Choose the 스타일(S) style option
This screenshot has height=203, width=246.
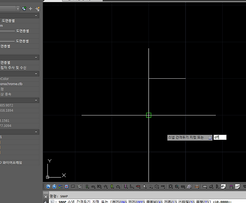pos(187,202)
